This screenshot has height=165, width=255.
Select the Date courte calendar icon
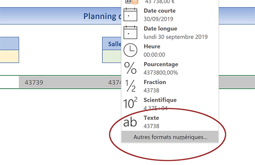130,14
